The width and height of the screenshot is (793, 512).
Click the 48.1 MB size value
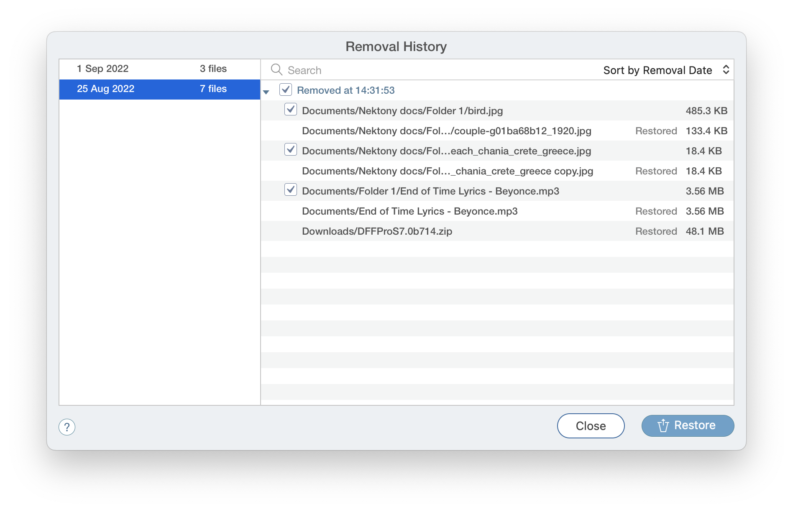[x=705, y=231]
